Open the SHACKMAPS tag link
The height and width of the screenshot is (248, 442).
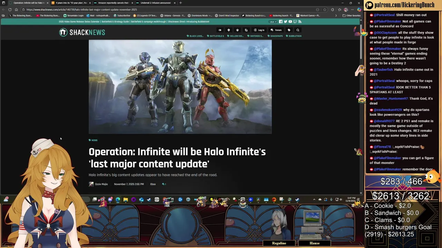point(275,36)
